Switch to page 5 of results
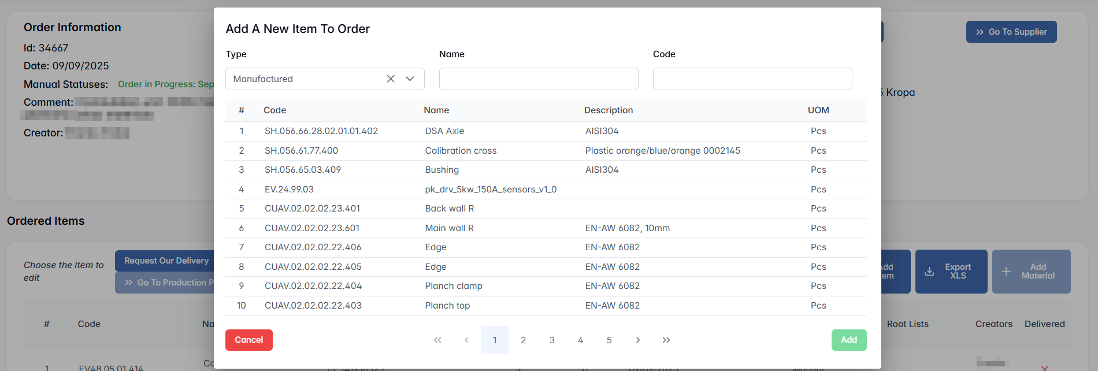The height and width of the screenshot is (371, 1098). point(609,340)
